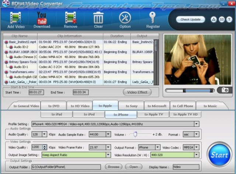The width and height of the screenshot is (236, 174).
Task: Choose the to iPad sub-tab
Action: (56, 114)
